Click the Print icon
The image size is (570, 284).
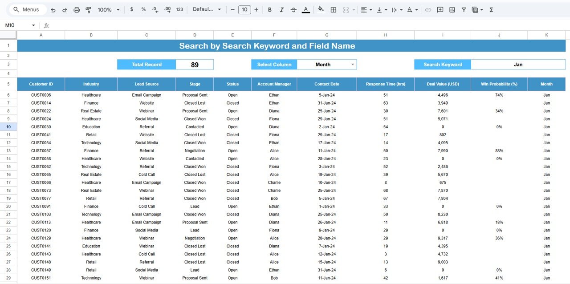[x=77, y=10]
